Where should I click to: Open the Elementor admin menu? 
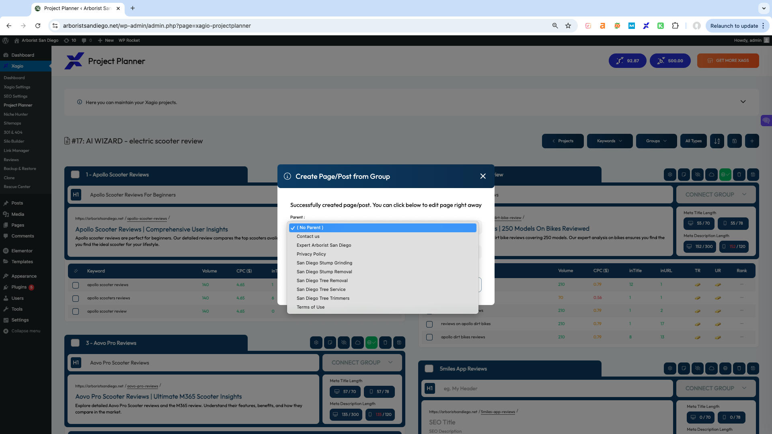tap(22, 251)
